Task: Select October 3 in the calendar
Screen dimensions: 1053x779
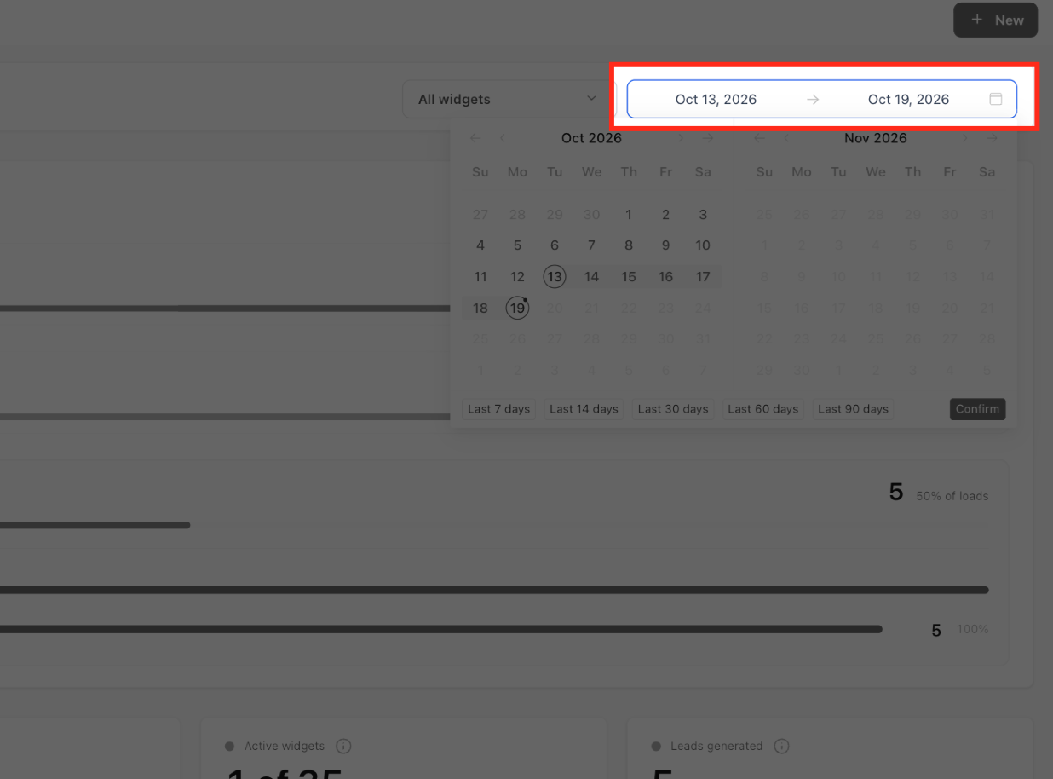Action: click(703, 215)
